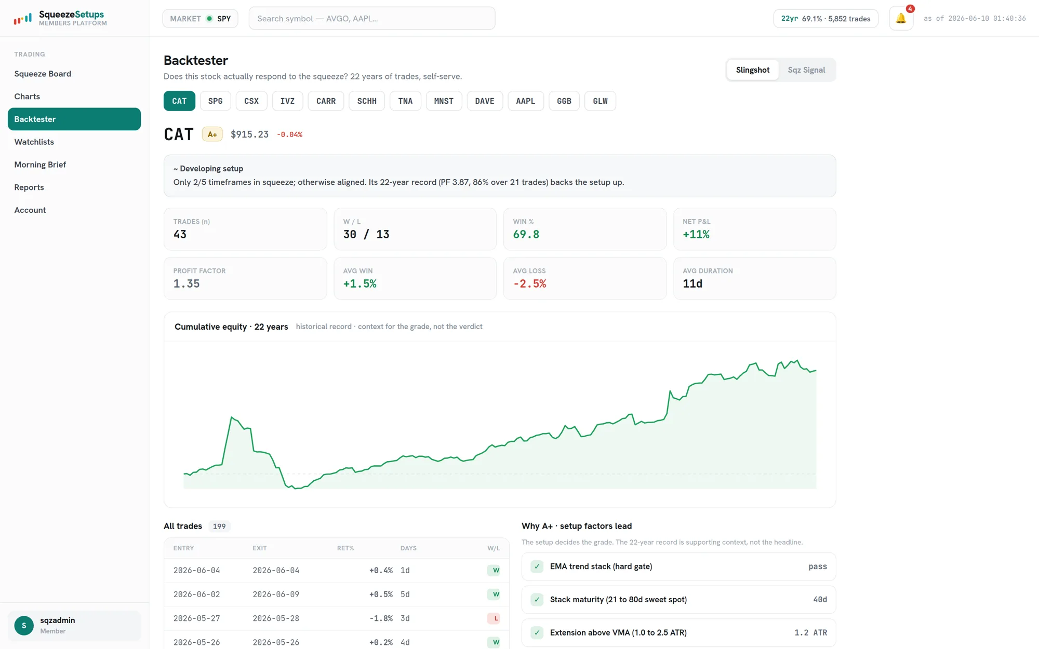The width and height of the screenshot is (1039, 649).
Task: Click the SqueezeSetups logo bars icon
Action: tap(23, 19)
